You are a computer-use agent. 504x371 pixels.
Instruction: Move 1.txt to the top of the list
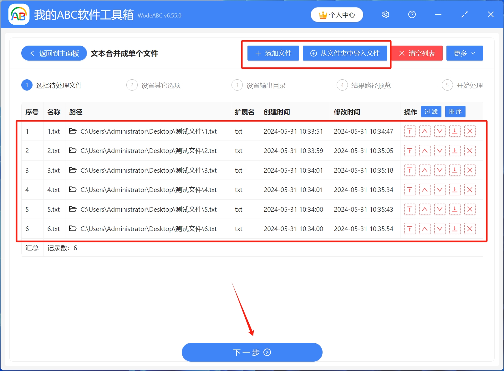click(x=410, y=131)
